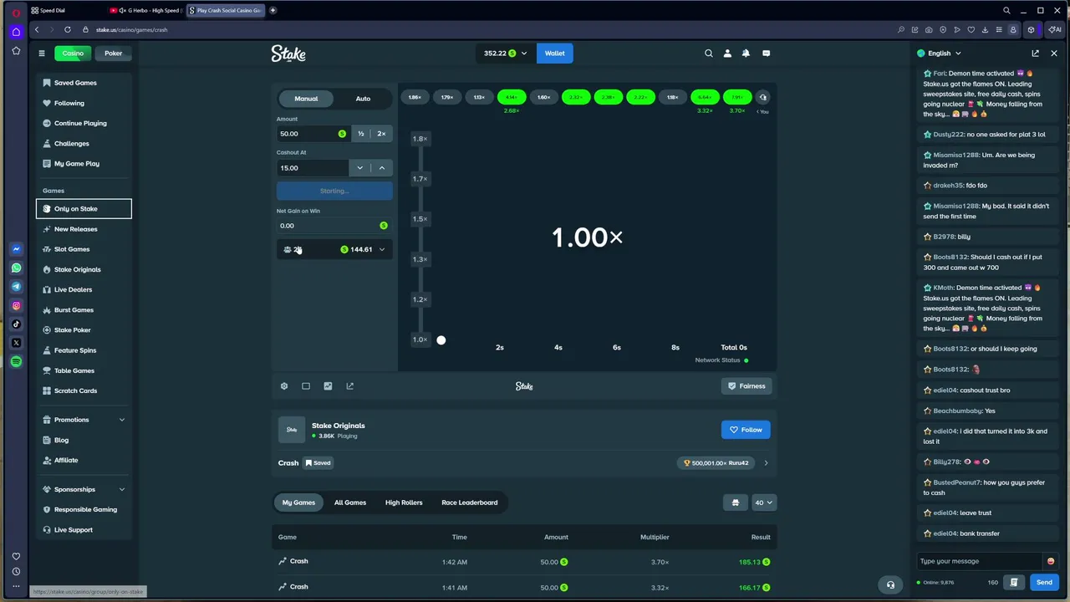
Task: Expand the Sponsorships sidebar section
Action: click(x=122, y=489)
